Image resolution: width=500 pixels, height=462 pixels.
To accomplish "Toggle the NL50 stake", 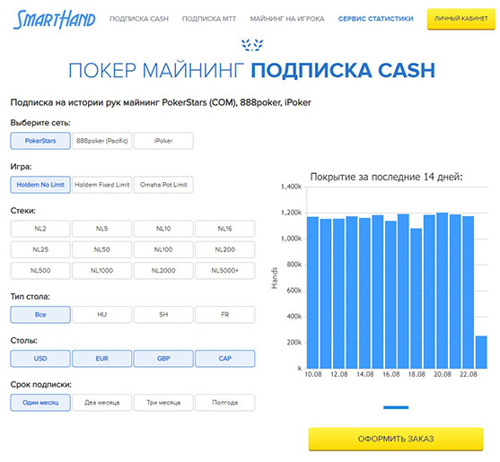I will click(x=102, y=249).
